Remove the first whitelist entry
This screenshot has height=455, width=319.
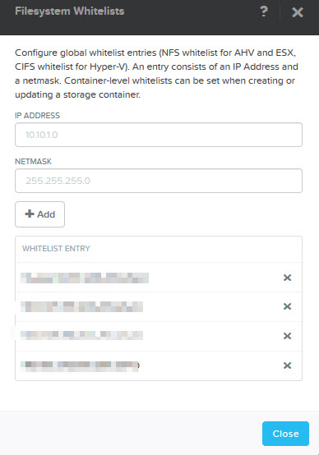click(287, 278)
